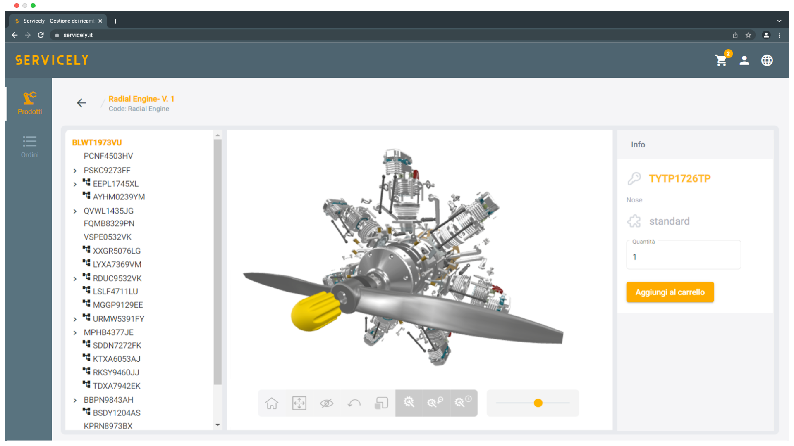Image resolution: width=794 pixels, height=446 pixels.
Task: Toggle the first gear-wrench tool button
Action: pos(409,403)
